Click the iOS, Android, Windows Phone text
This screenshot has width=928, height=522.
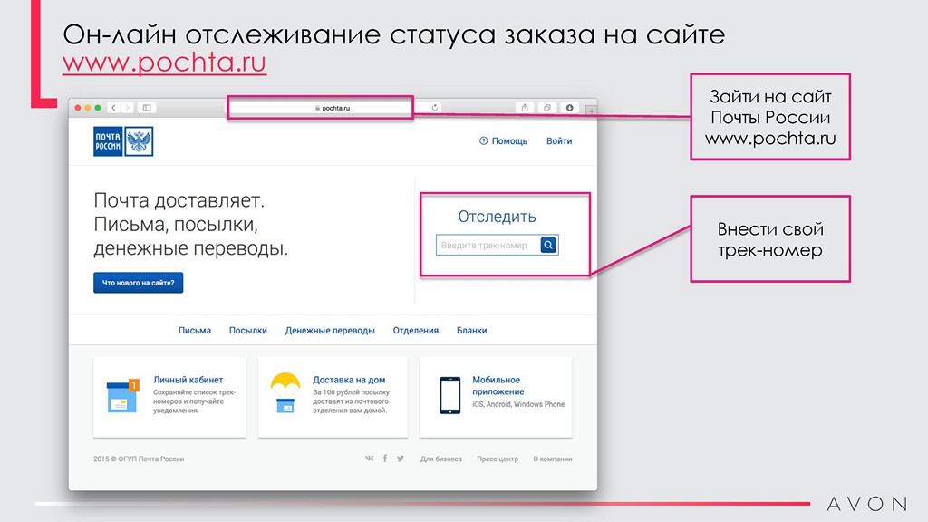point(518,404)
